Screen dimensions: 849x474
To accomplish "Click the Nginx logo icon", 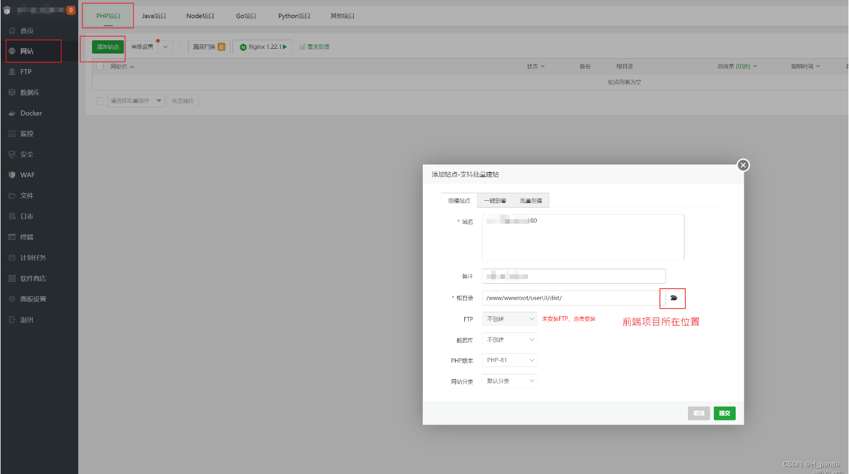I will (x=243, y=47).
